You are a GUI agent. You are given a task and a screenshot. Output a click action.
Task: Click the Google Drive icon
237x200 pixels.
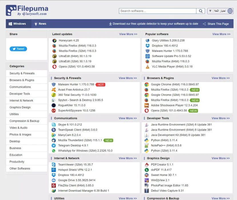(x=54, y=180)
